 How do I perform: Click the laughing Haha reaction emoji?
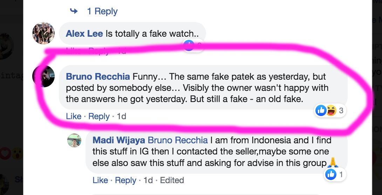(x=330, y=111)
